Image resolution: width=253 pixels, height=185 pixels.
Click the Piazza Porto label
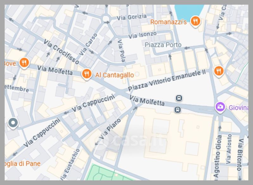click(163, 45)
